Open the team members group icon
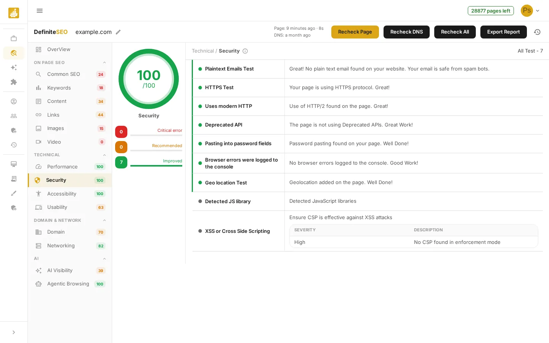 point(14,116)
